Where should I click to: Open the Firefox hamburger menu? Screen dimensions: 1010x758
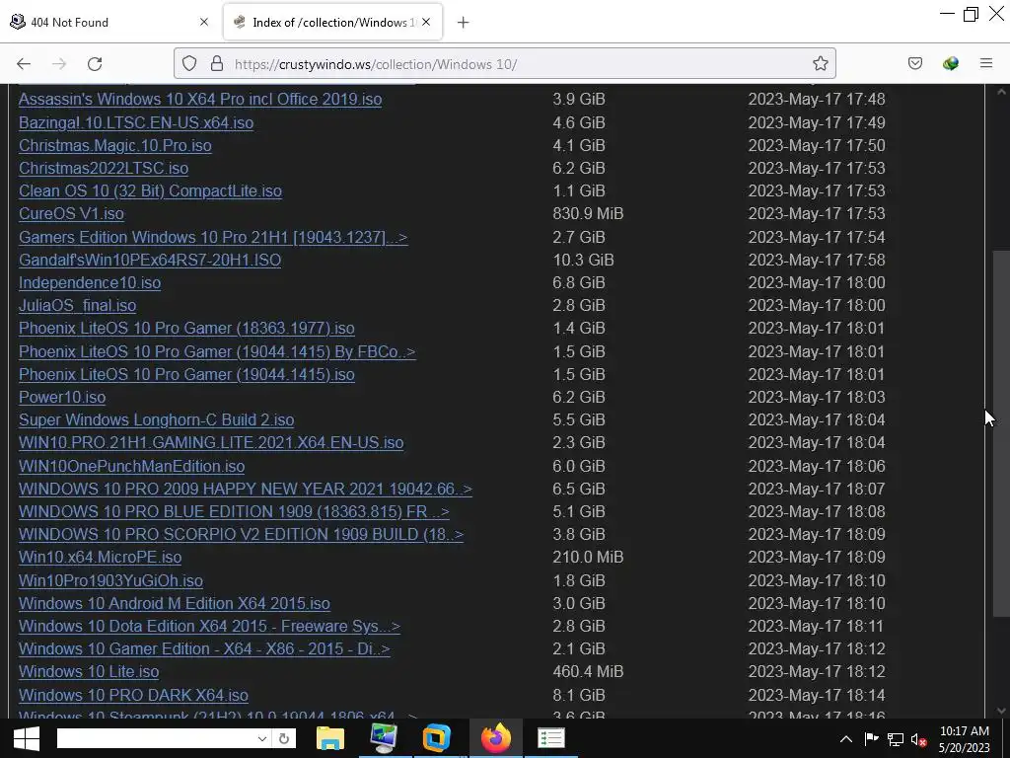coord(986,64)
